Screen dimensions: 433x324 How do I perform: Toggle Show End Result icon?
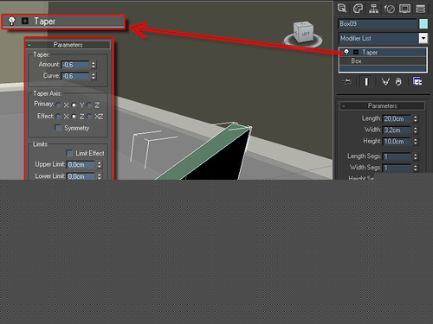point(366,82)
